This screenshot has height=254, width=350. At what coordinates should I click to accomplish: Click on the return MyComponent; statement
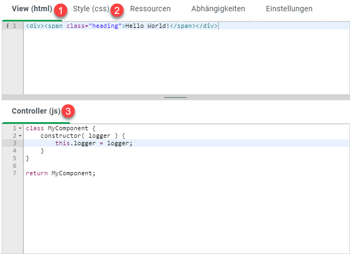tap(60, 174)
